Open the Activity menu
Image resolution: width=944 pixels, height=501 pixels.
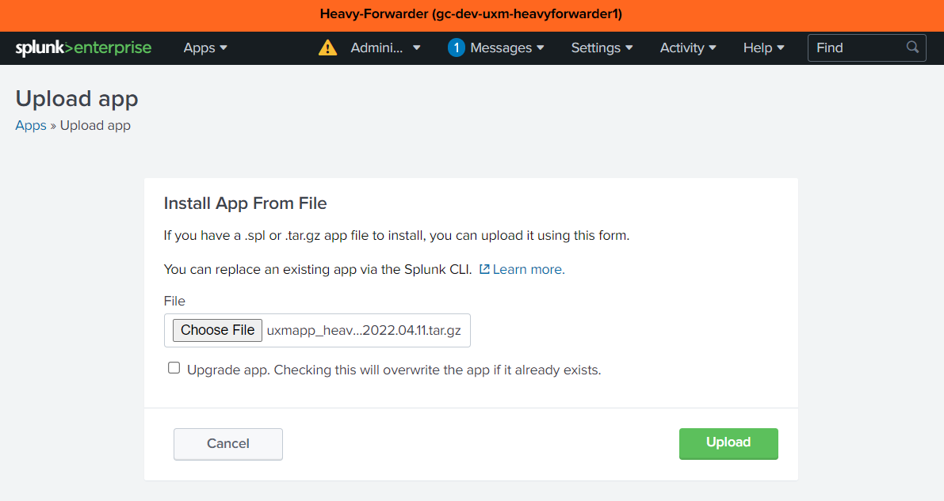click(688, 48)
